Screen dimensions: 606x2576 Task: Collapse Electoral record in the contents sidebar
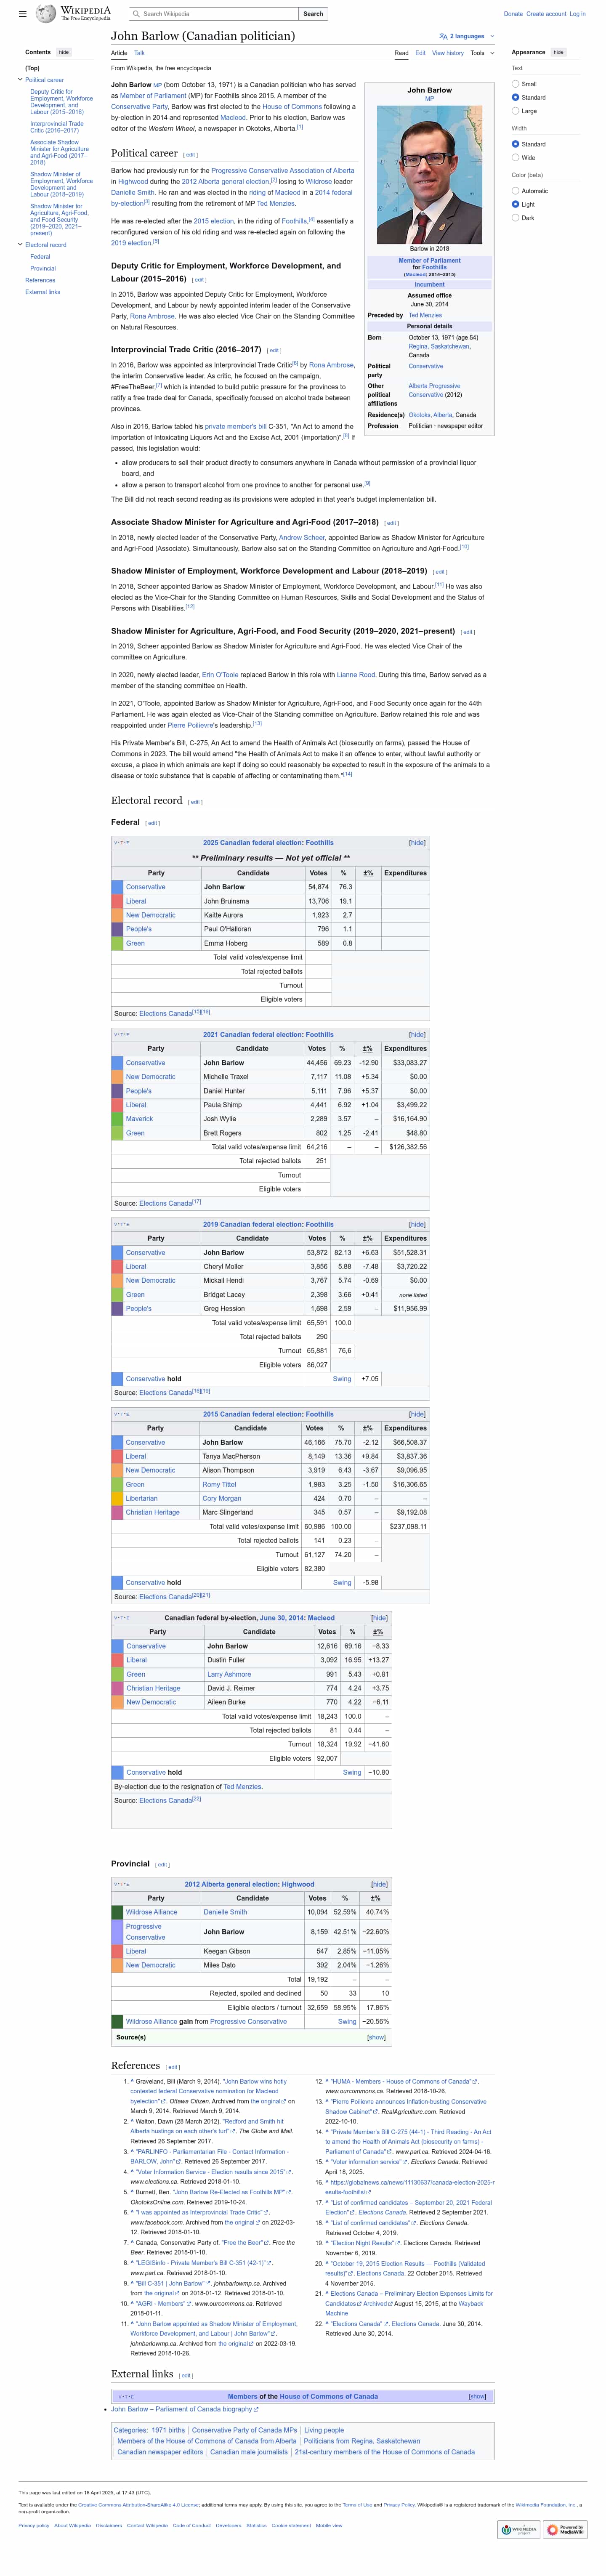click(x=20, y=244)
